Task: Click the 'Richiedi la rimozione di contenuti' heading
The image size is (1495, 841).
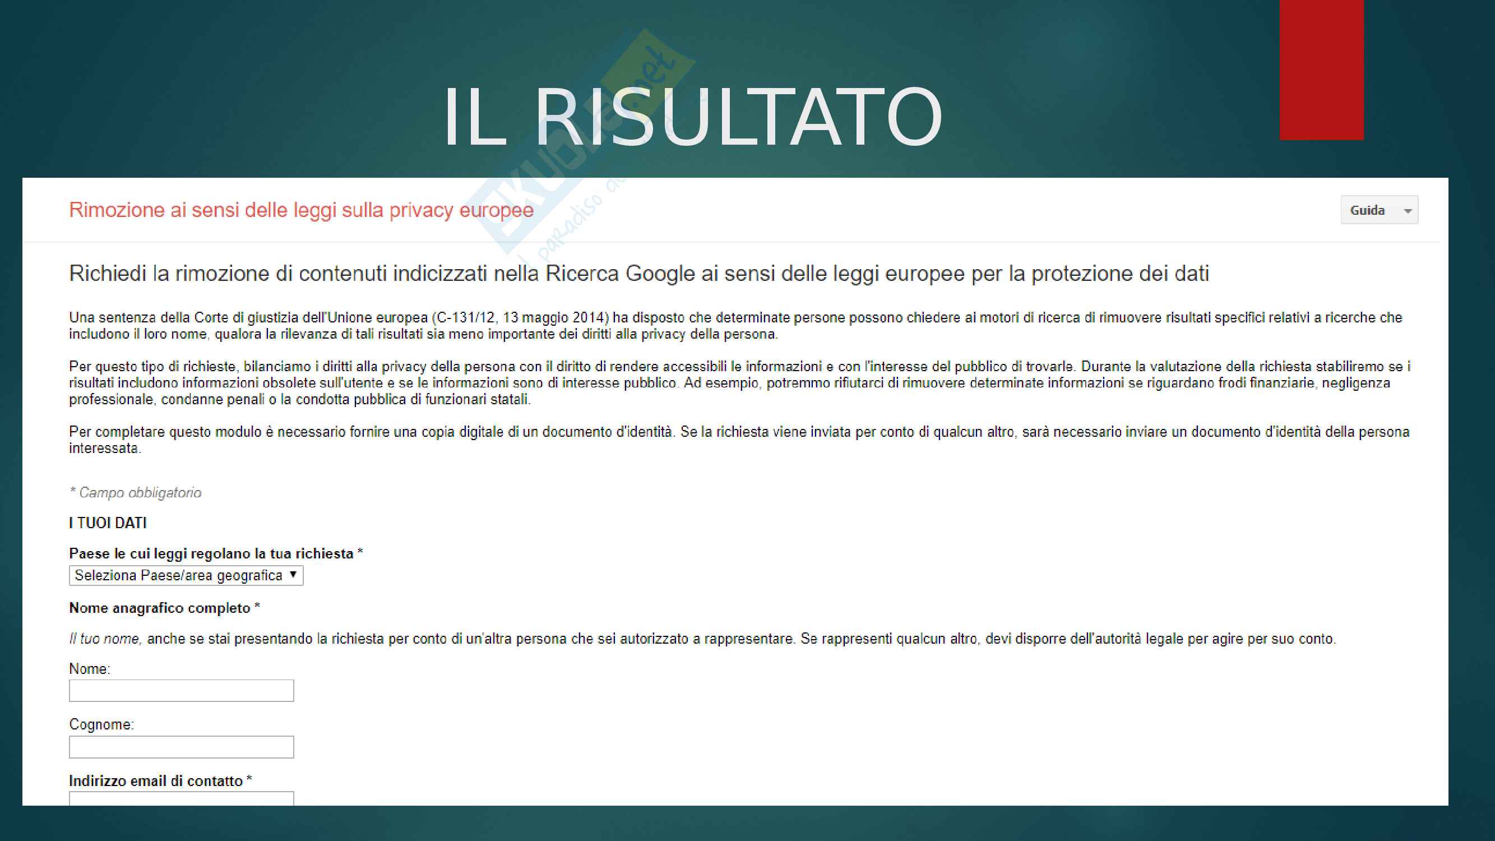Action: [x=638, y=274]
